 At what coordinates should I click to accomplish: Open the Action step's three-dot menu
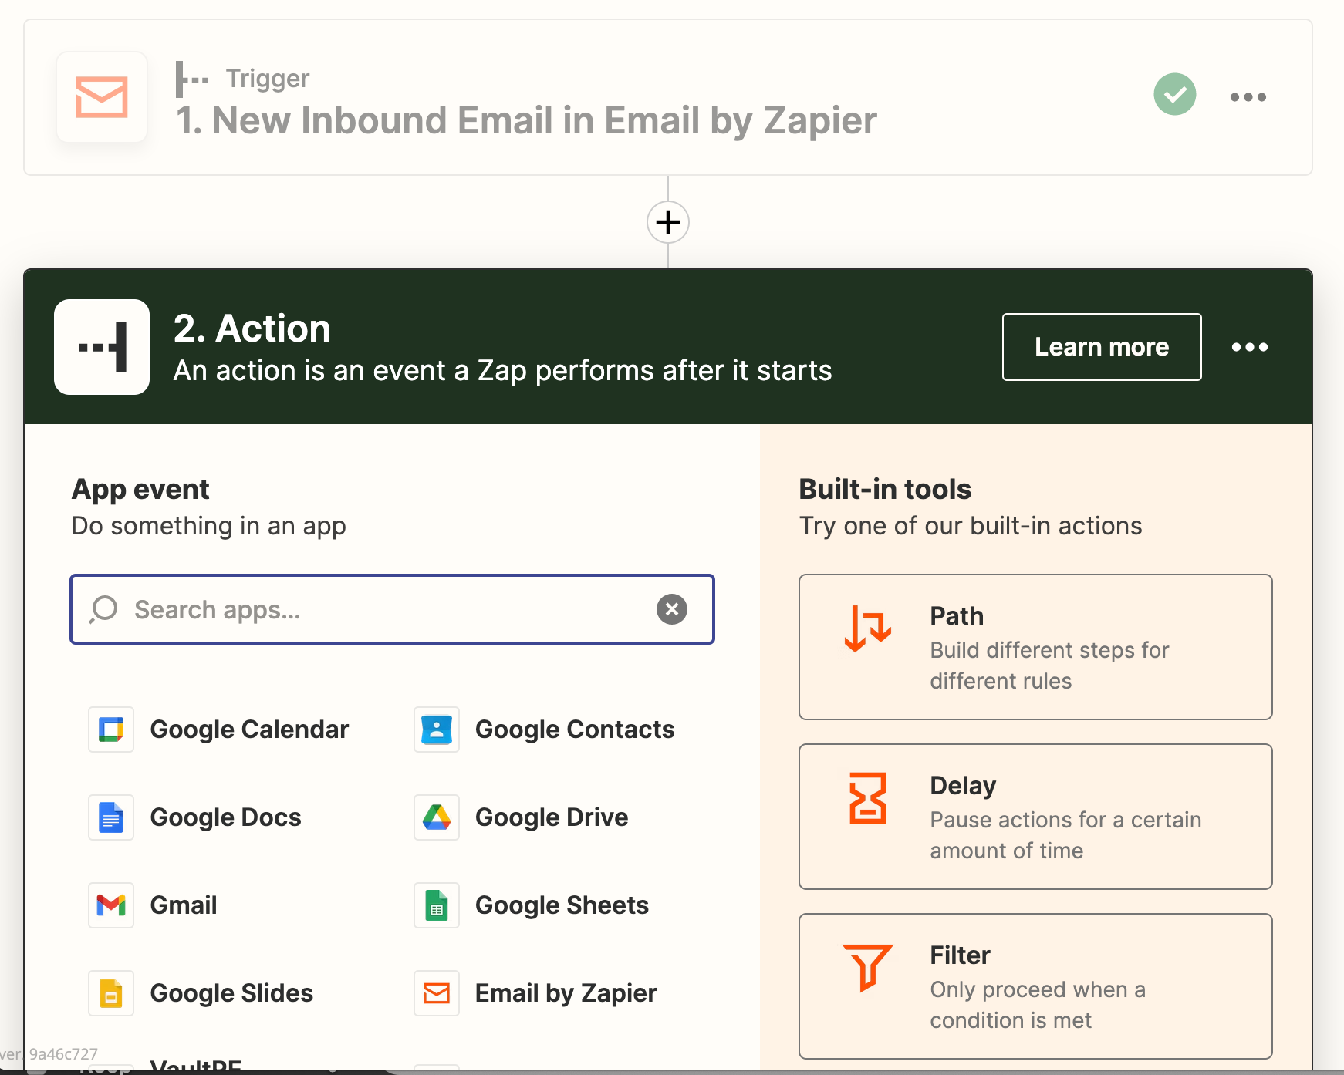(x=1249, y=347)
